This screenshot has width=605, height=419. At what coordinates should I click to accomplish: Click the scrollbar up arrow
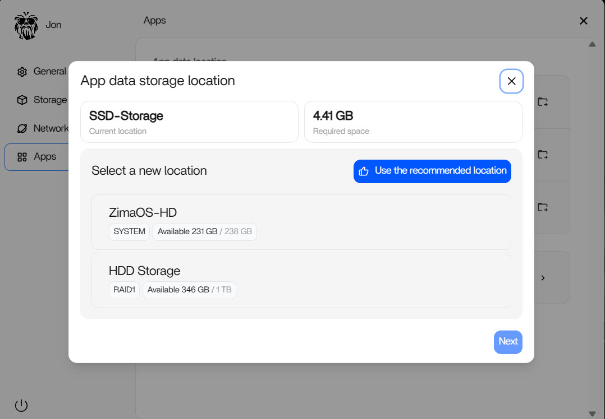[x=592, y=45]
